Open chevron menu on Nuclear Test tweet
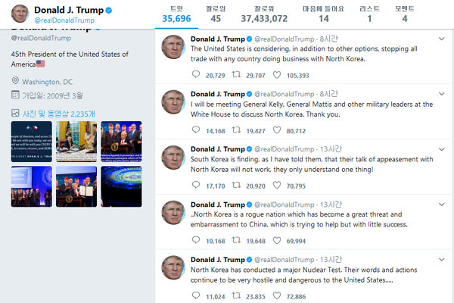This screenshot has height=303, width=454. 442,259
